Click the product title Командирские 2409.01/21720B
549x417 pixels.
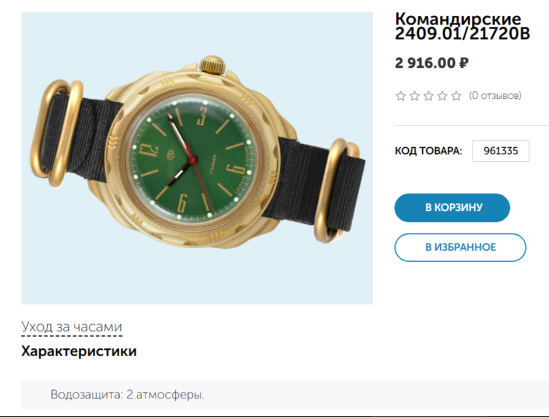[462, 26]
